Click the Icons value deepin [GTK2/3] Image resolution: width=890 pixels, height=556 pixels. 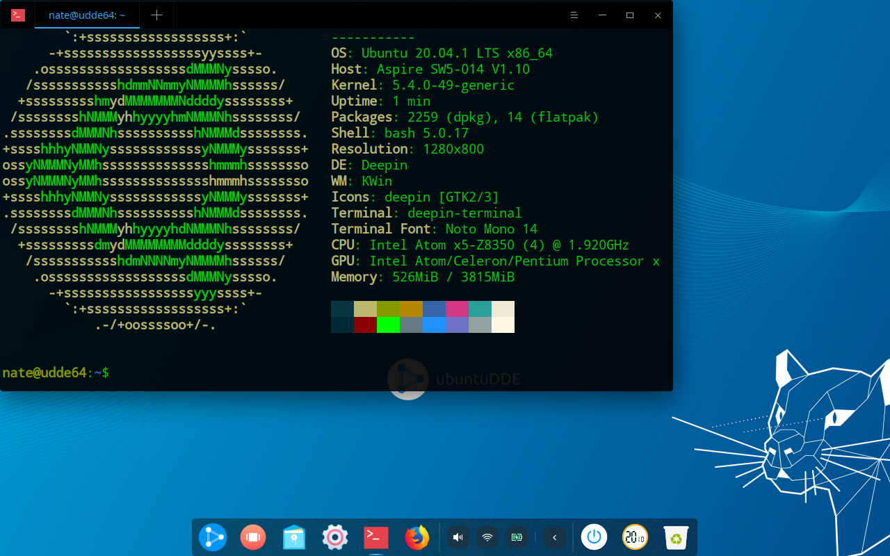pos(442,197)
